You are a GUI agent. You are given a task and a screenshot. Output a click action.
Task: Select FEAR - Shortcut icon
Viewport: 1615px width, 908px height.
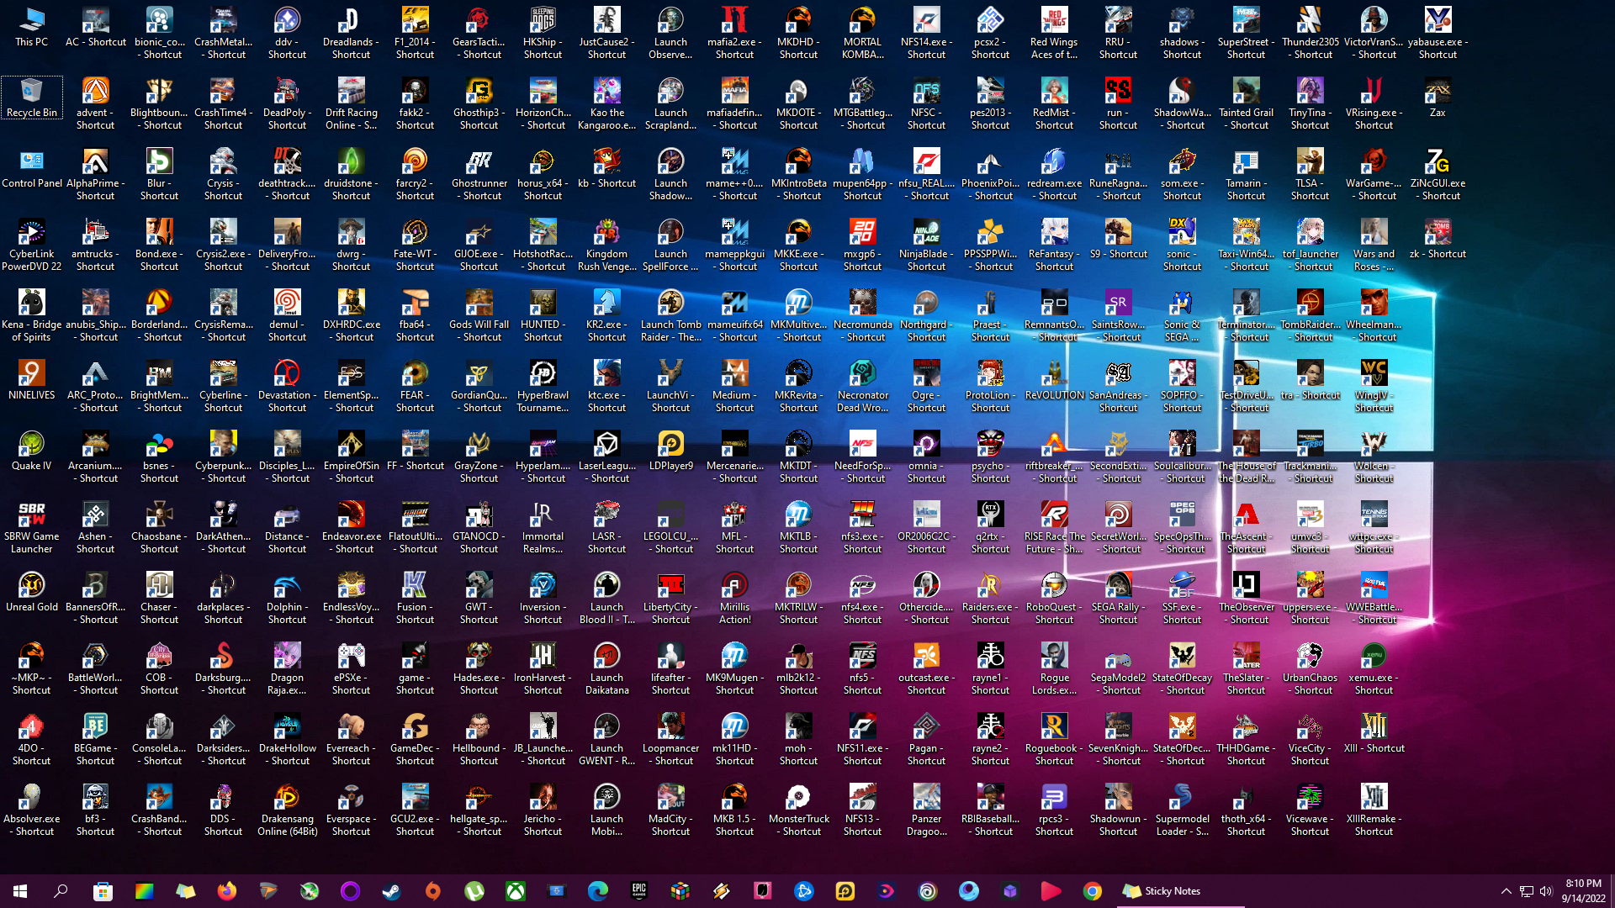click(416, 386)
